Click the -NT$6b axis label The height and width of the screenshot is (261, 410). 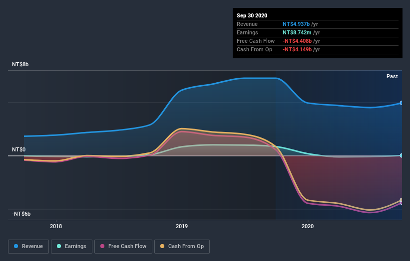(21, 214)
